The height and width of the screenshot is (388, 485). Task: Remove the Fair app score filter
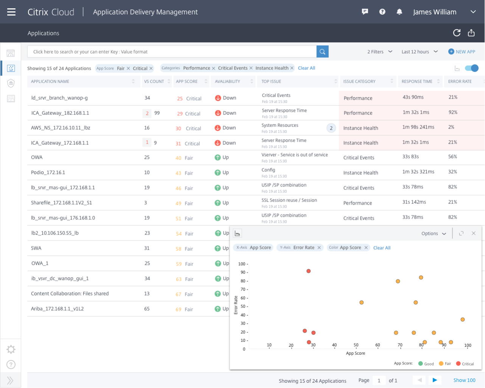(x=128, y=68)
